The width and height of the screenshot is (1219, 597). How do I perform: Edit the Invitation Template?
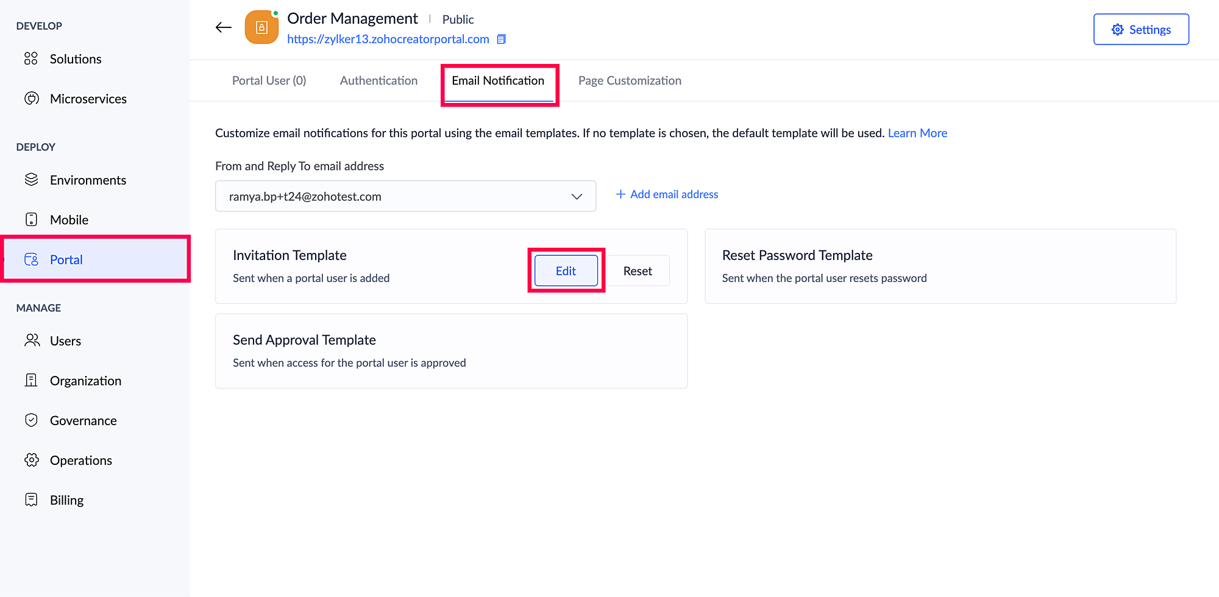566,271
